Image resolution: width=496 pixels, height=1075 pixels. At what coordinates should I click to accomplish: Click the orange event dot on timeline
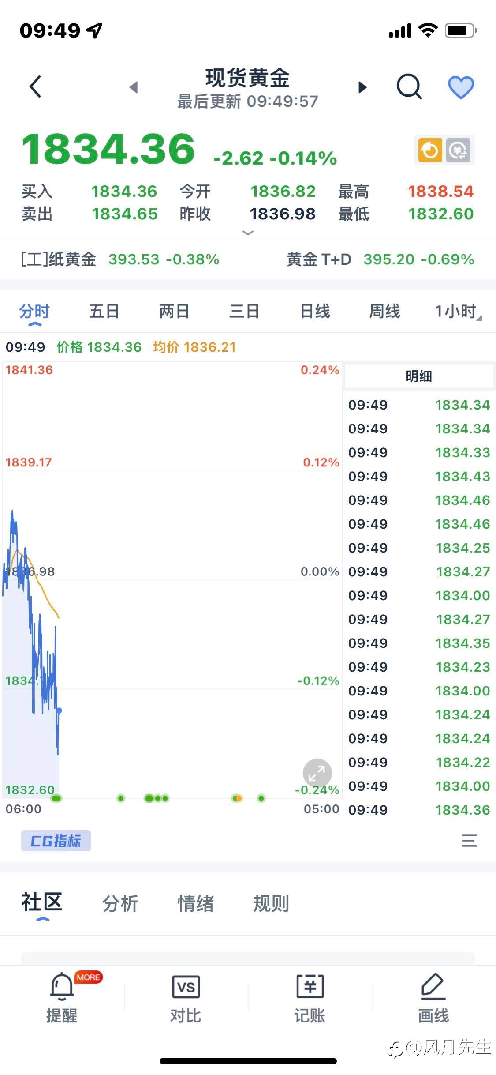coord(239,798)
